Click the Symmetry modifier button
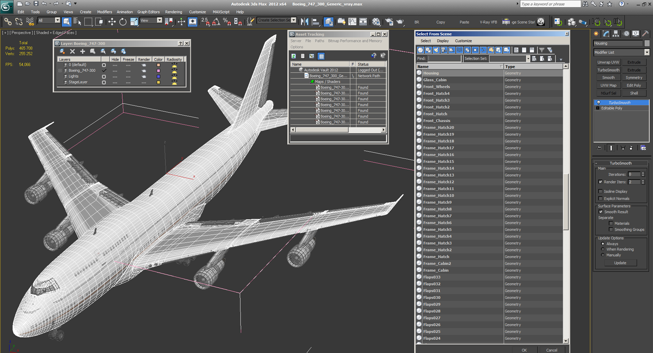 point(634,78)
